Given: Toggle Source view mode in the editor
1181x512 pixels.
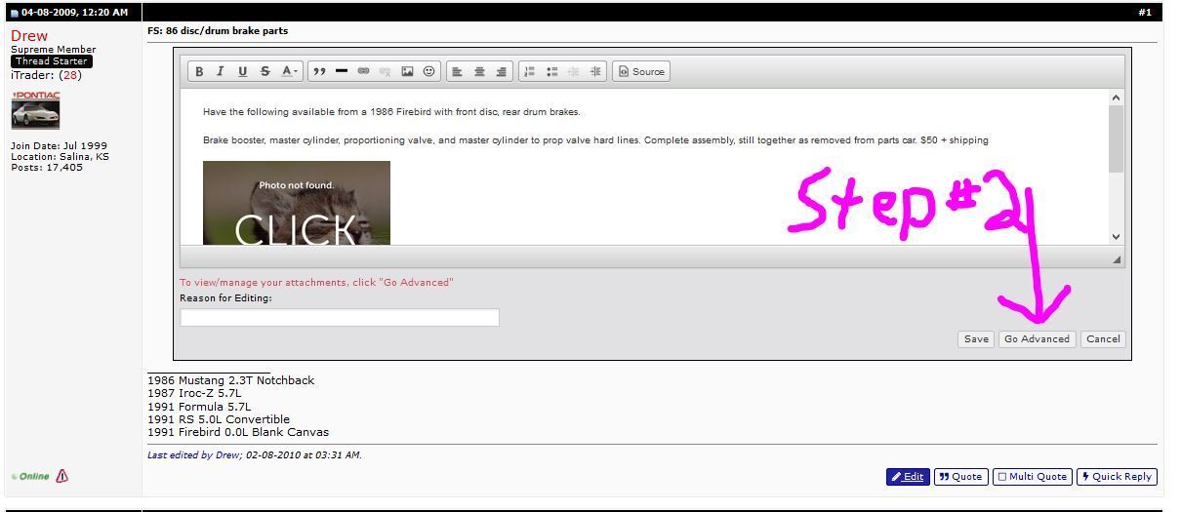Looking at the screenshot, I should coord(641,71).
